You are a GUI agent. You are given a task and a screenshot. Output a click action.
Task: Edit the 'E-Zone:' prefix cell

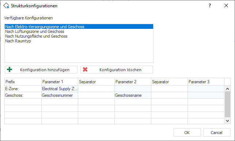[x=23, y=89]
